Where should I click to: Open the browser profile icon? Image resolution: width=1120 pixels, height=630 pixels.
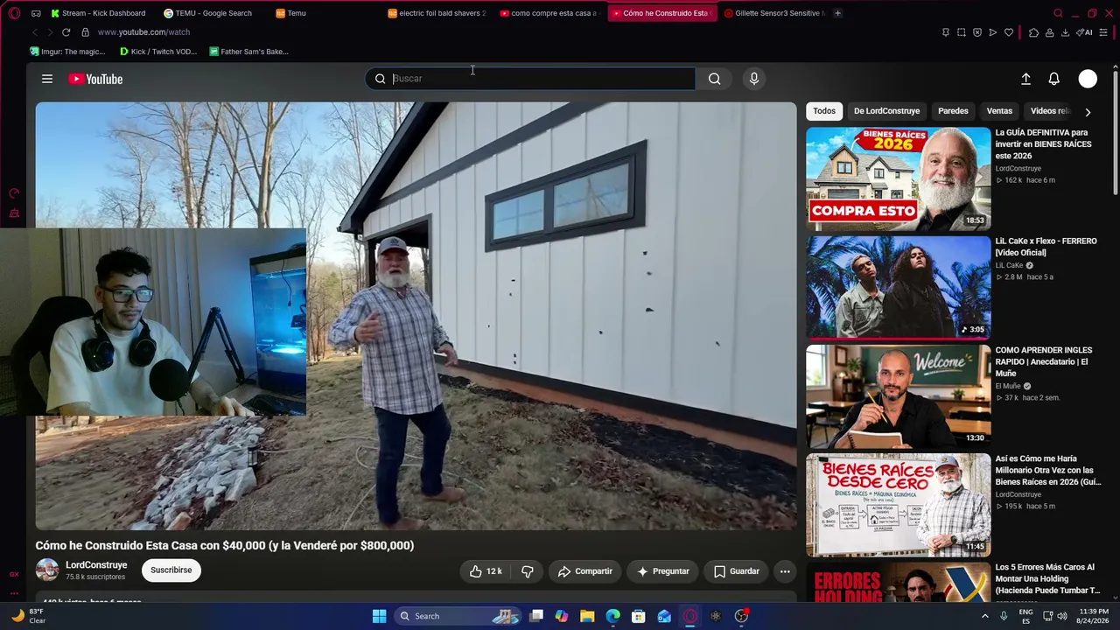(1049, 32)
